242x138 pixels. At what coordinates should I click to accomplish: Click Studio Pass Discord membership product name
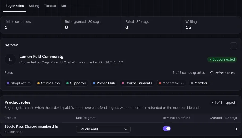[31, 126]
